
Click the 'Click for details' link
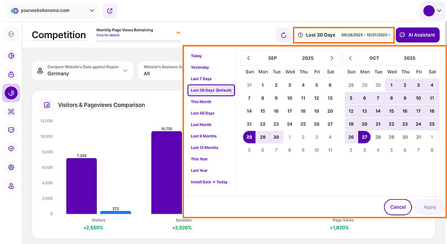click(x=108, y=35)
